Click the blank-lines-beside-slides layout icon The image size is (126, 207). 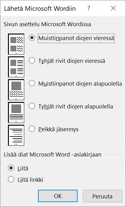pyautogui.click(x=16, y=67)
